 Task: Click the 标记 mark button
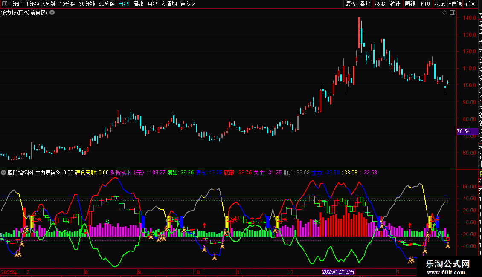tap(440, 4)
